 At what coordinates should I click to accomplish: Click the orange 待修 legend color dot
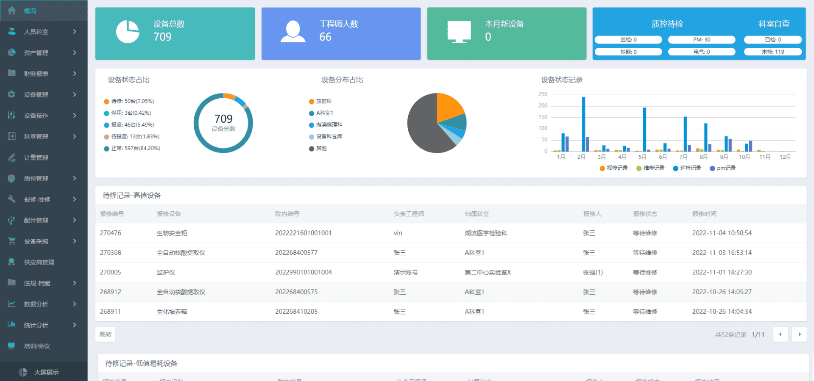coord(106,102)
